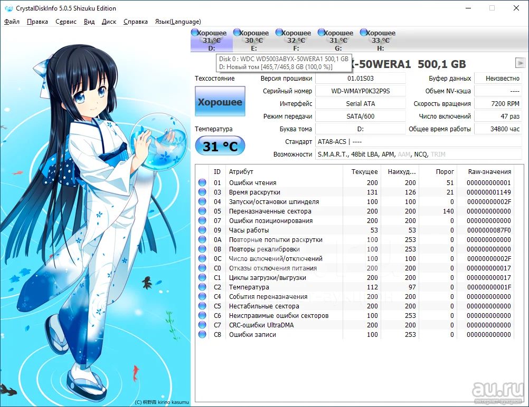Switch to disk H: tab showing 33 °C
The height and width of the screenshot is (407, 529).
380,40
